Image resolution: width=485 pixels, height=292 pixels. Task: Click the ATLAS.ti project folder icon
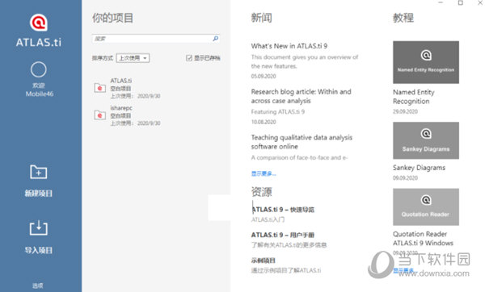(99, 88)
